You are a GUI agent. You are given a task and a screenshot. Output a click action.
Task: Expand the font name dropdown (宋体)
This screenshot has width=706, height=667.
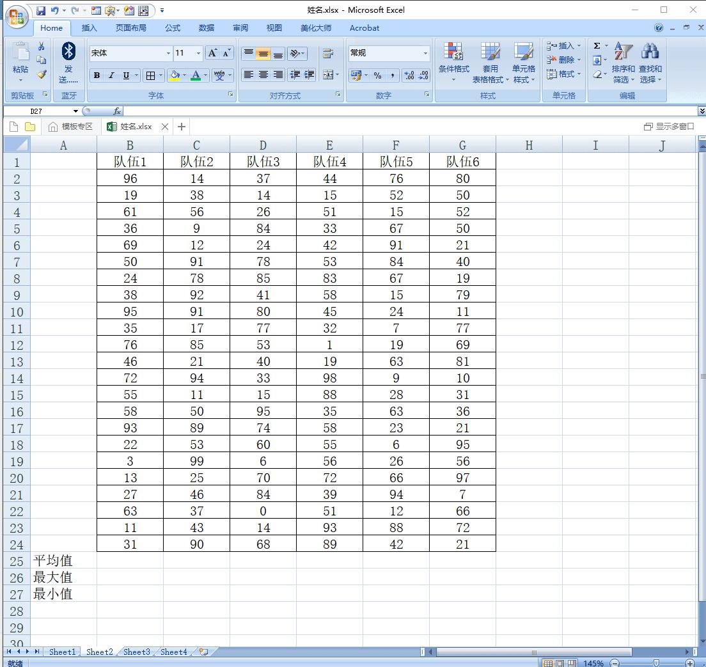click(168, 53)
